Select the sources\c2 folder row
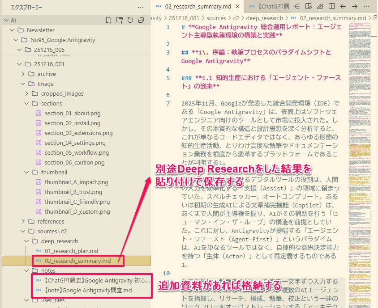This screenshot has height=308, width=378. 76,231
